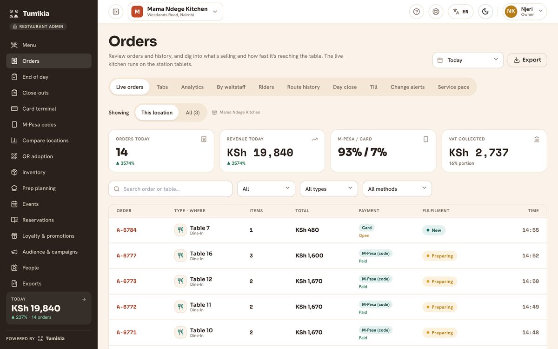Open the All types filter dropdown

click(x=329, y=189)
